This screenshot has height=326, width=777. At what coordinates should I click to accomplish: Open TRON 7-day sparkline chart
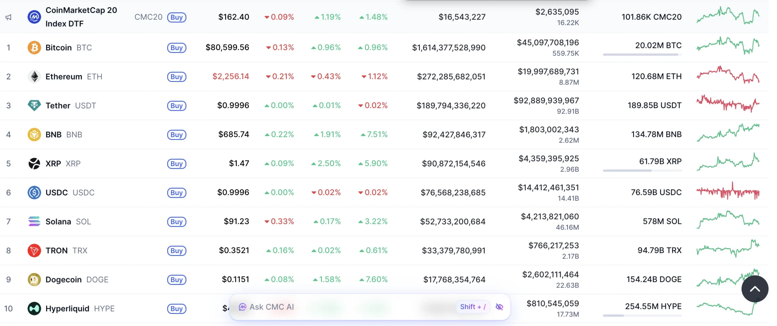[728, 249]
